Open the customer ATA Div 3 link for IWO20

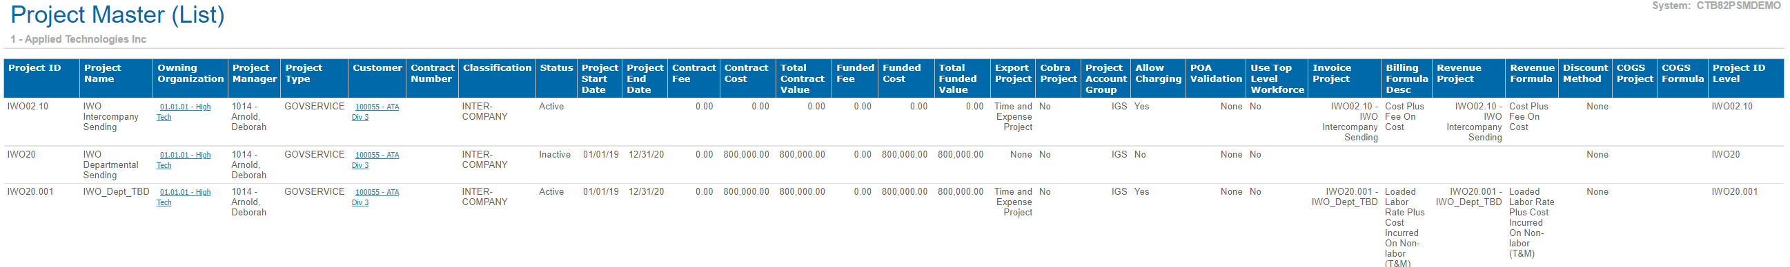click(375, 160)
